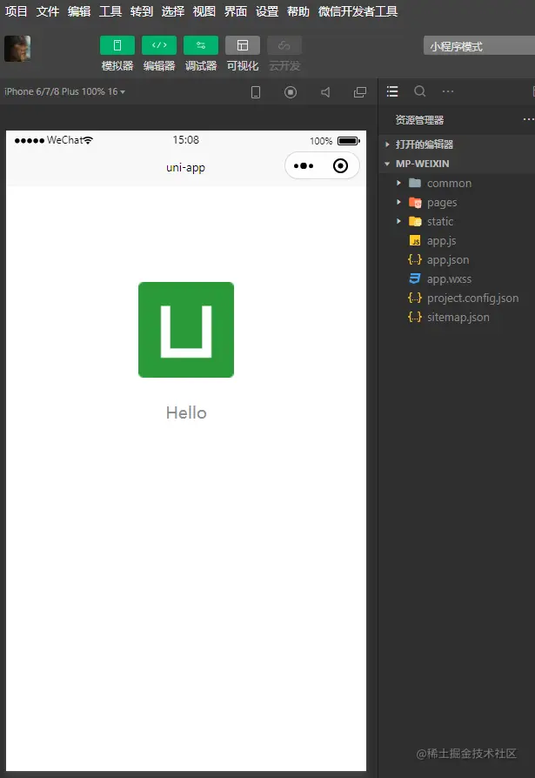Open the sitemap.json file
This screenshot has height=778, width=535.
coord(457,317)
